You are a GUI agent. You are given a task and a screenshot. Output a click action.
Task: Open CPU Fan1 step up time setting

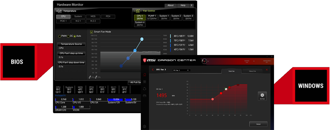[x=71, y=53]
